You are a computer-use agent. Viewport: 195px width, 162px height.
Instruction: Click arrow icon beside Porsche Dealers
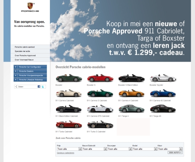click(x=16, y=71)
